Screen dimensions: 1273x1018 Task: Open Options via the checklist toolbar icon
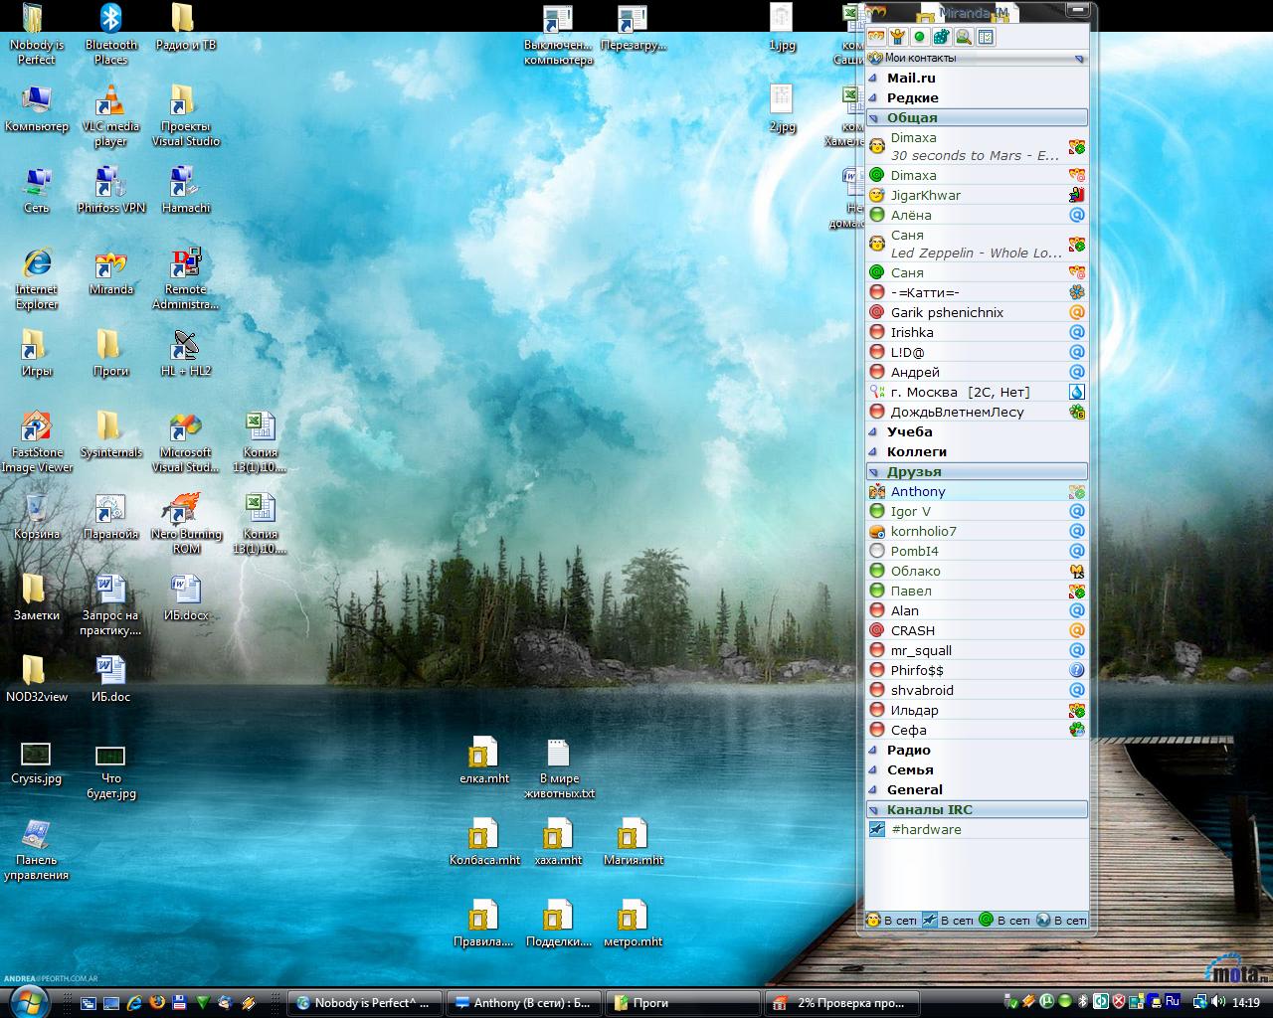[986, 37]
